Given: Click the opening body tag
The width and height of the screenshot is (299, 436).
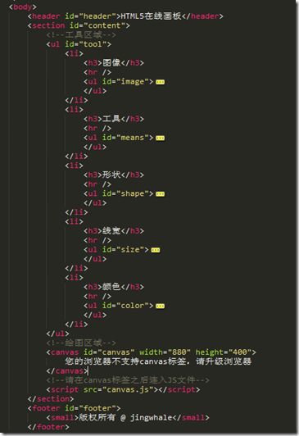Looking at the screenshot, I should tap(23, 7).
